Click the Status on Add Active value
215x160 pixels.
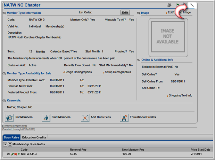coord(32,65)
